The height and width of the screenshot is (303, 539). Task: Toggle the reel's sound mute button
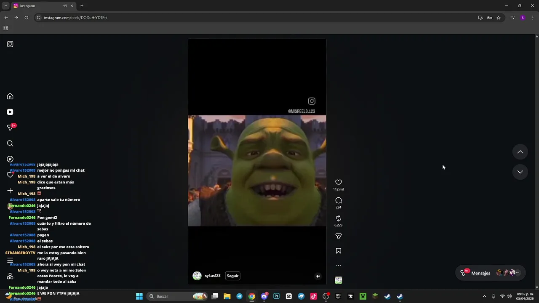click(x=318, y=276)
